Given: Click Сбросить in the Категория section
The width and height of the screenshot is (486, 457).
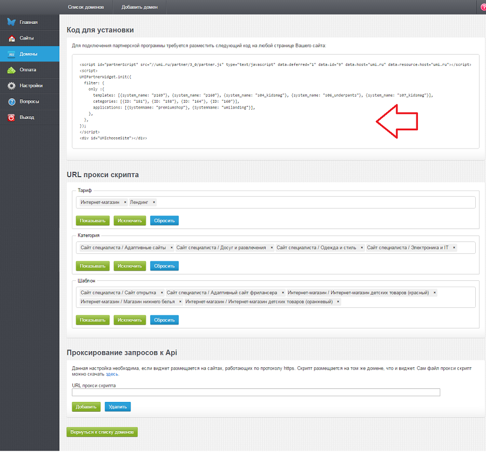Looking at the screenshot, I should [x=164, y=266].
